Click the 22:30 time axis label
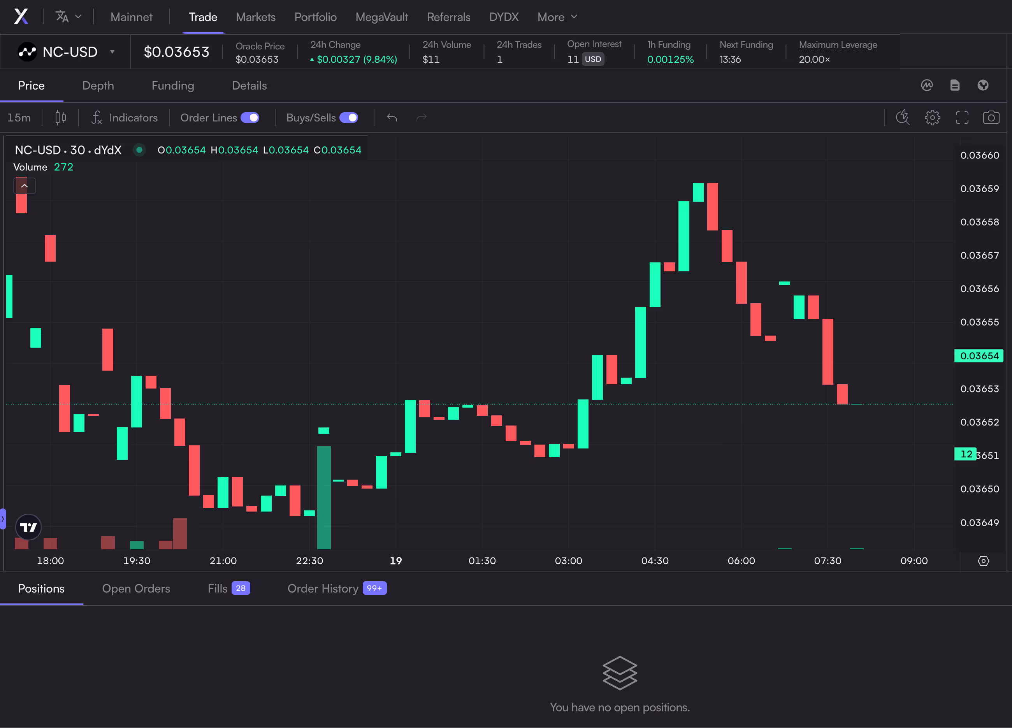The width and height of the screenshot is (1012, 728). click(309, 561)
